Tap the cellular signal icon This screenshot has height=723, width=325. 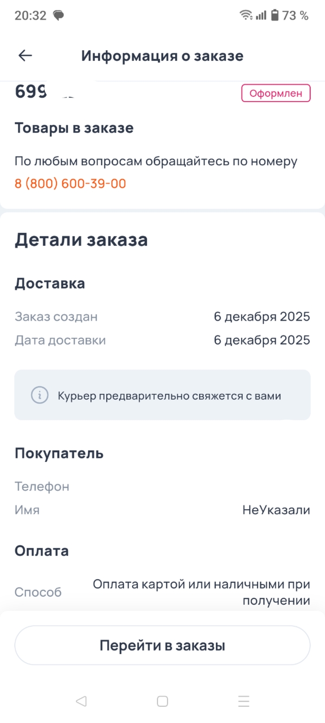pyautogui.click(x=261, y=15)
